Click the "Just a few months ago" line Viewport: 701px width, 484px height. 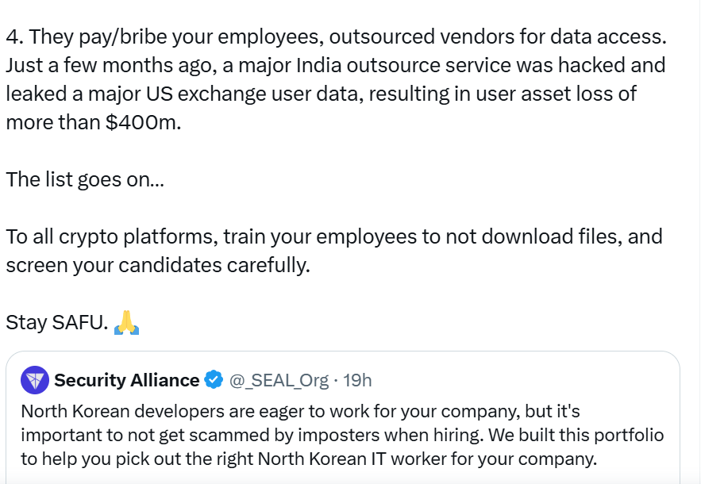click(335, 65)
